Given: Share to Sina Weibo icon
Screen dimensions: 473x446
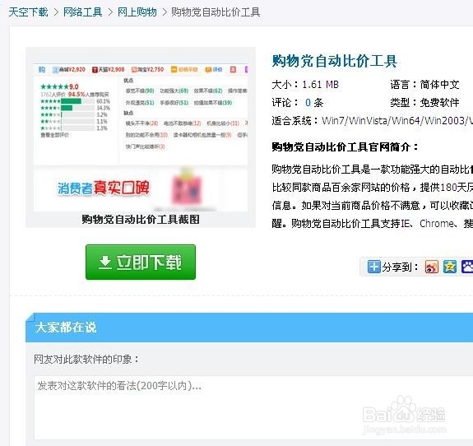Looking at the screenshot, I should click(431, 267).
